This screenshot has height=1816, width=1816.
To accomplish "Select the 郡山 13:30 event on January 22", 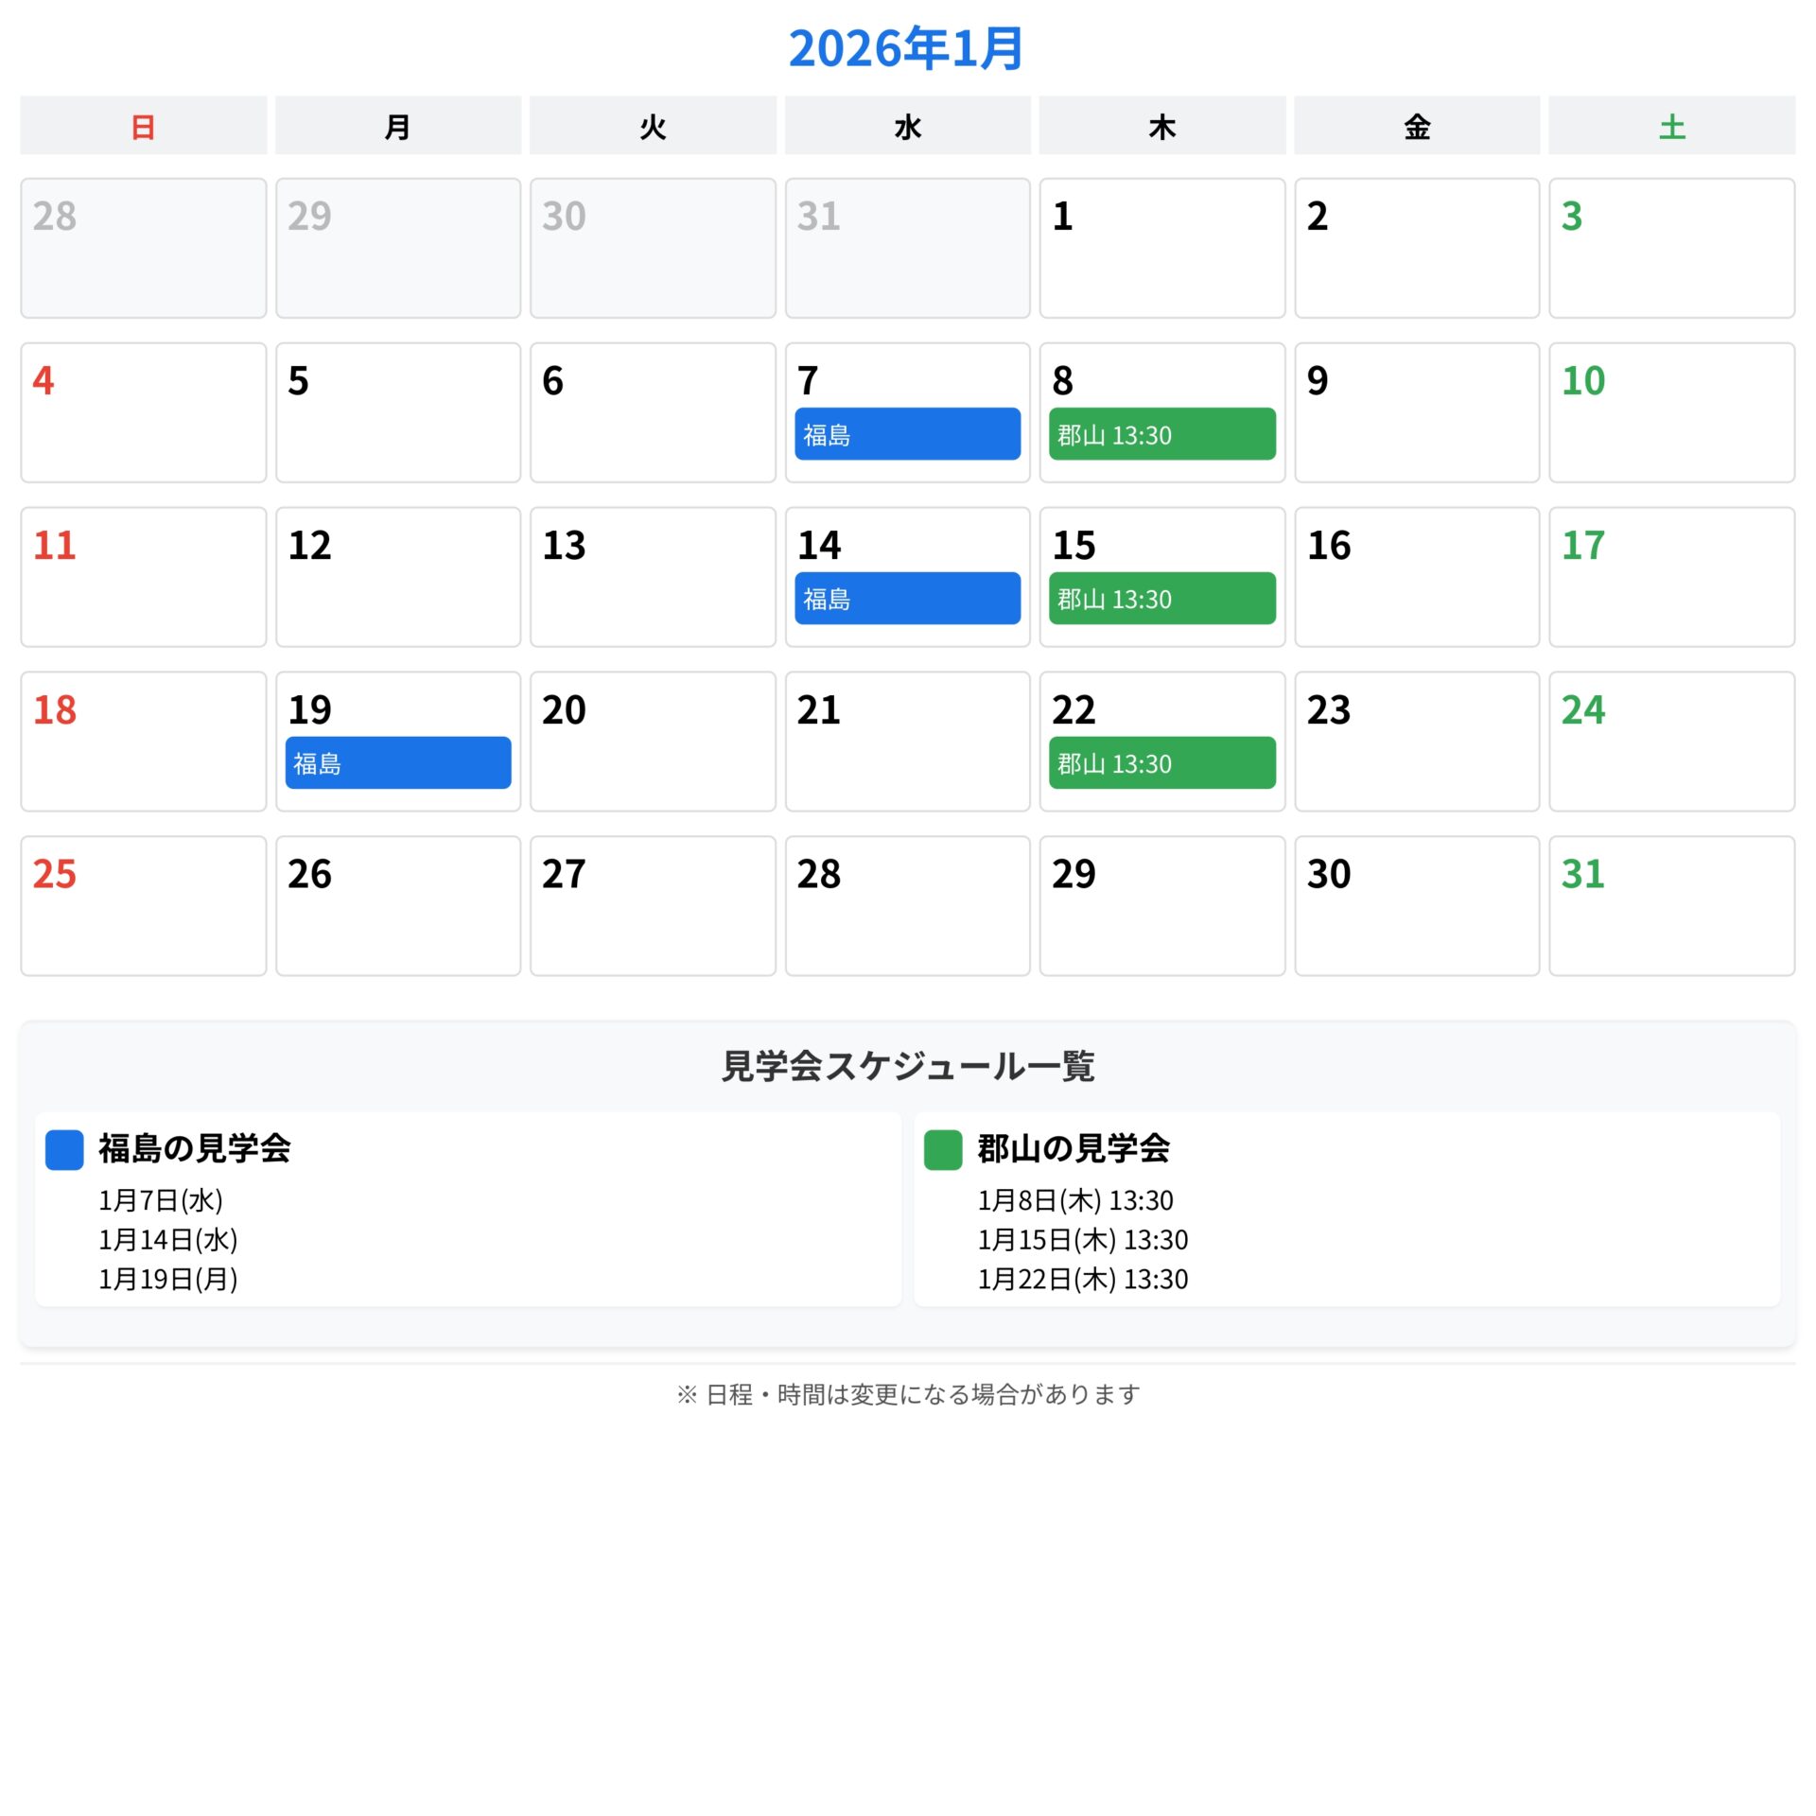I will (1161, 762).
